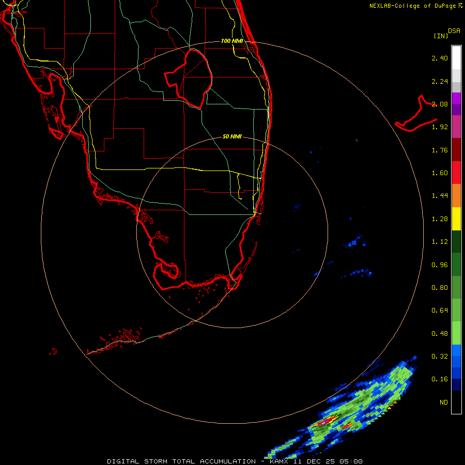The height and width of the screenshot is (465, 465).
Task: Pick the white swatch at legend top
Action: [456, 58]
